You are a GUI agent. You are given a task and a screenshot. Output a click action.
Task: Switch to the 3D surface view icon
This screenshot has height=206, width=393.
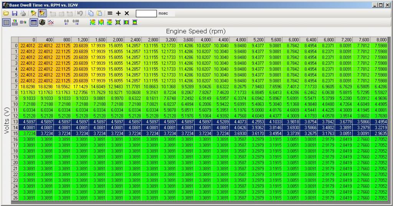click(x=42, y=22)
